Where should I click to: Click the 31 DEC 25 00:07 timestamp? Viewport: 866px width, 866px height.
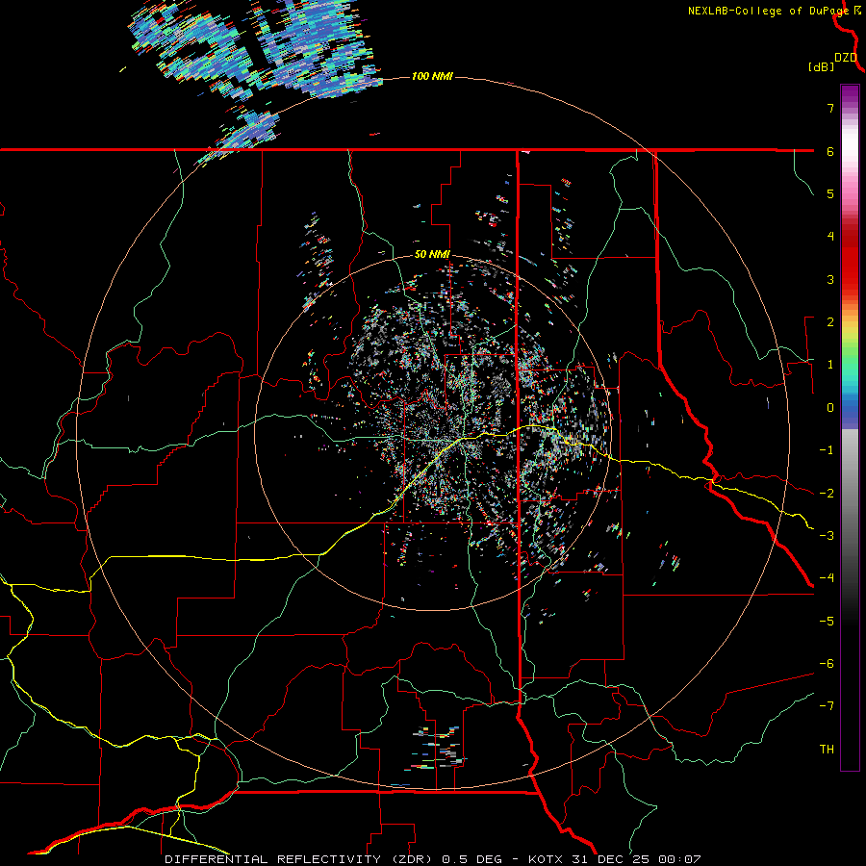[635, 859]
